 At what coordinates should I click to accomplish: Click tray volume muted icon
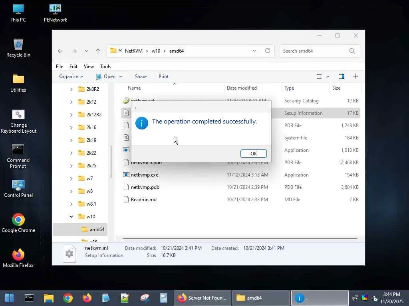(x=374, y=298)
